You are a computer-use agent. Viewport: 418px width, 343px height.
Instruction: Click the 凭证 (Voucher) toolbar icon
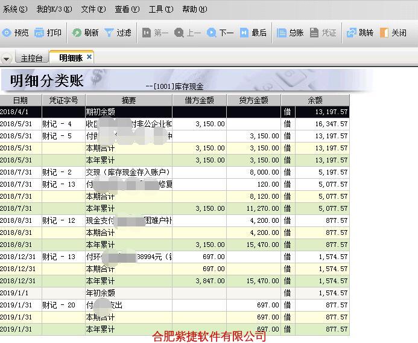click(x=323, y=33)
